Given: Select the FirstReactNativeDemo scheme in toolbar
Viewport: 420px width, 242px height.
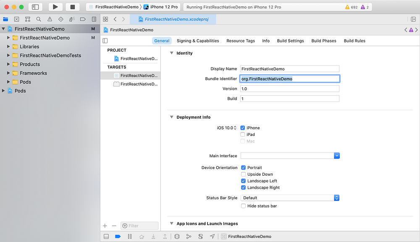Looking at the screenshot, I should point(114,7).
